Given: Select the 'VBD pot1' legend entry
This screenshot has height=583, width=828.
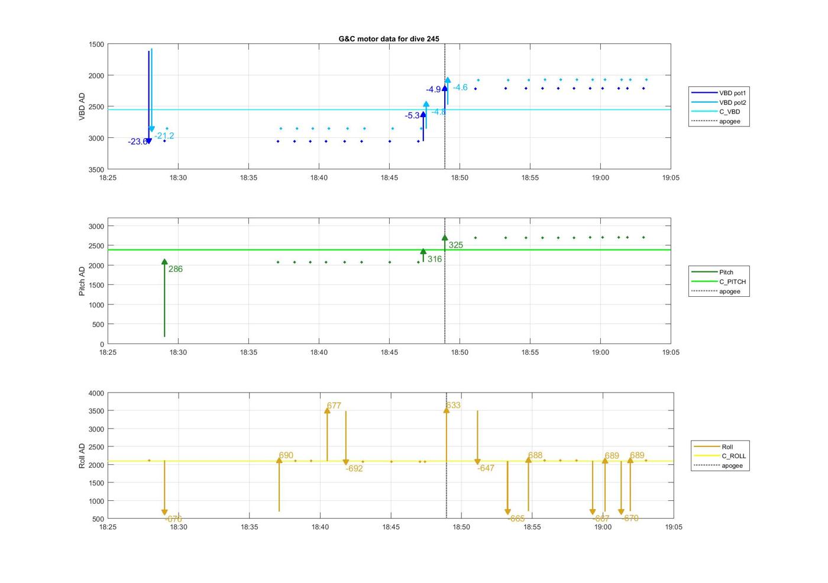Looking at the screenshot, I should [x=719, y=93].
